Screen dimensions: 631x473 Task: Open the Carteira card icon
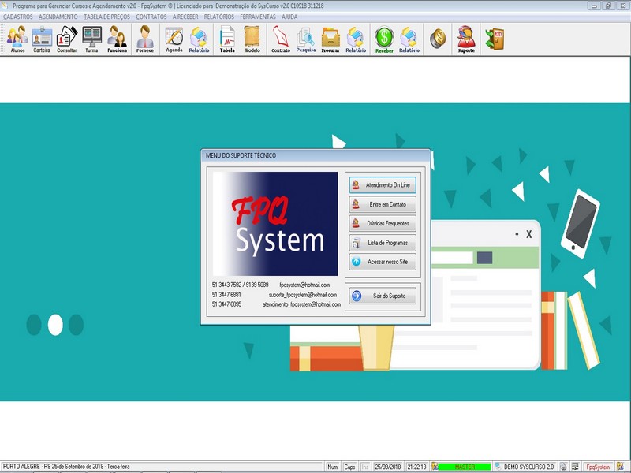[42, 39]
